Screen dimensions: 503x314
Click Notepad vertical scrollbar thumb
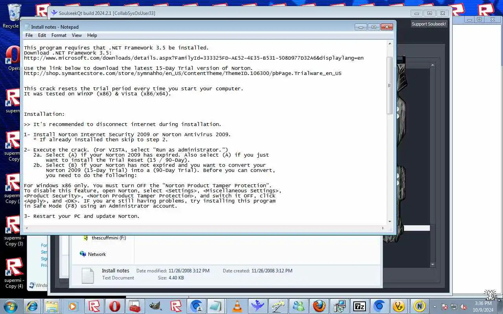390,86
